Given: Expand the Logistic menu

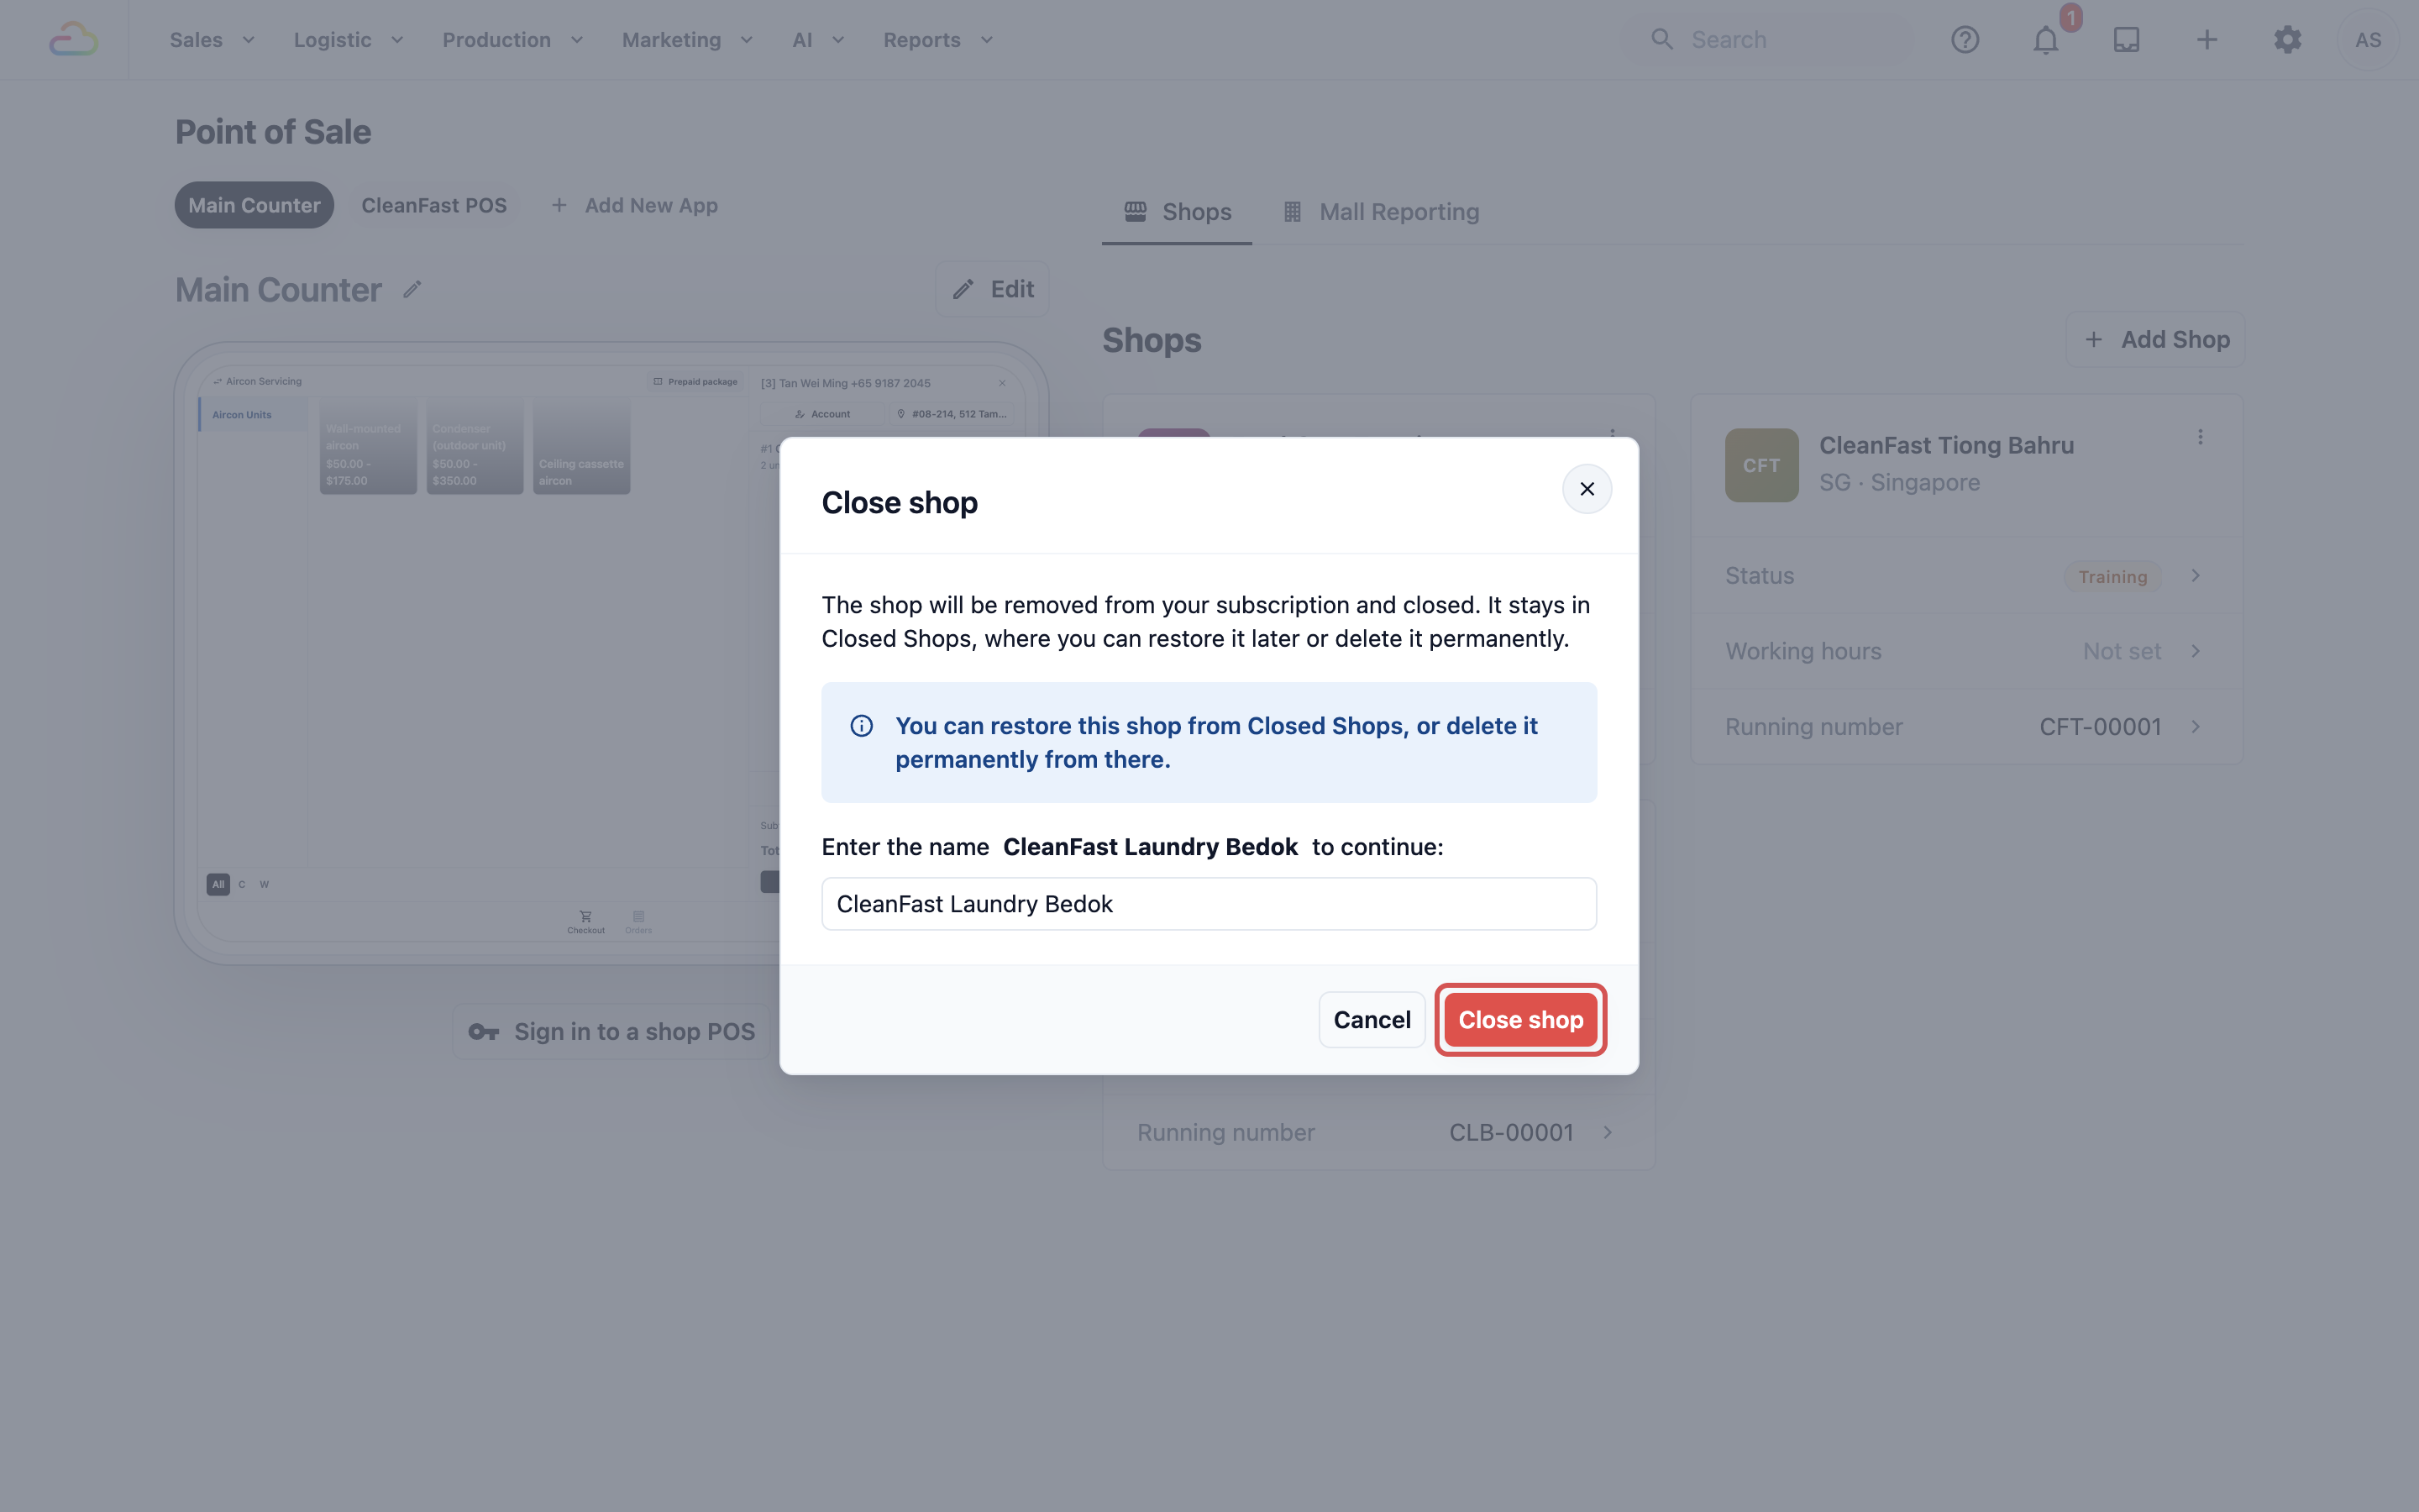Looking at the screenshot, I should (348, 40).
